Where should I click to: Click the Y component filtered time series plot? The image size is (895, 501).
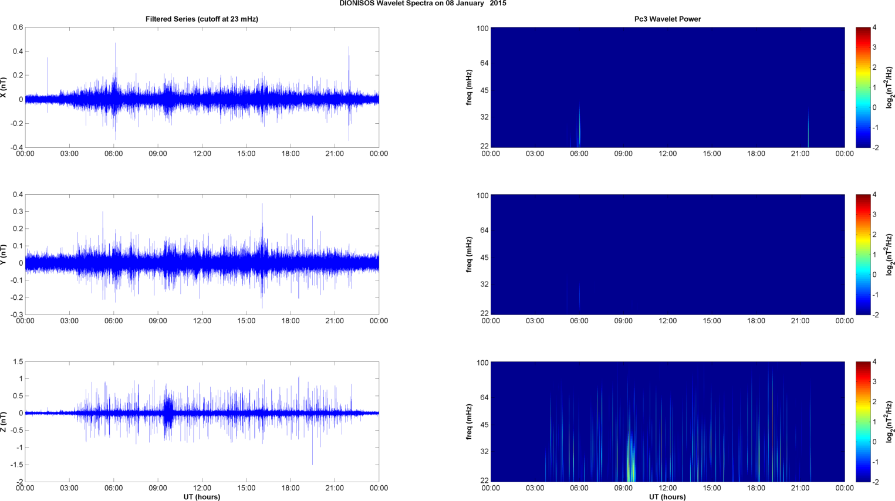click(202, 255)
